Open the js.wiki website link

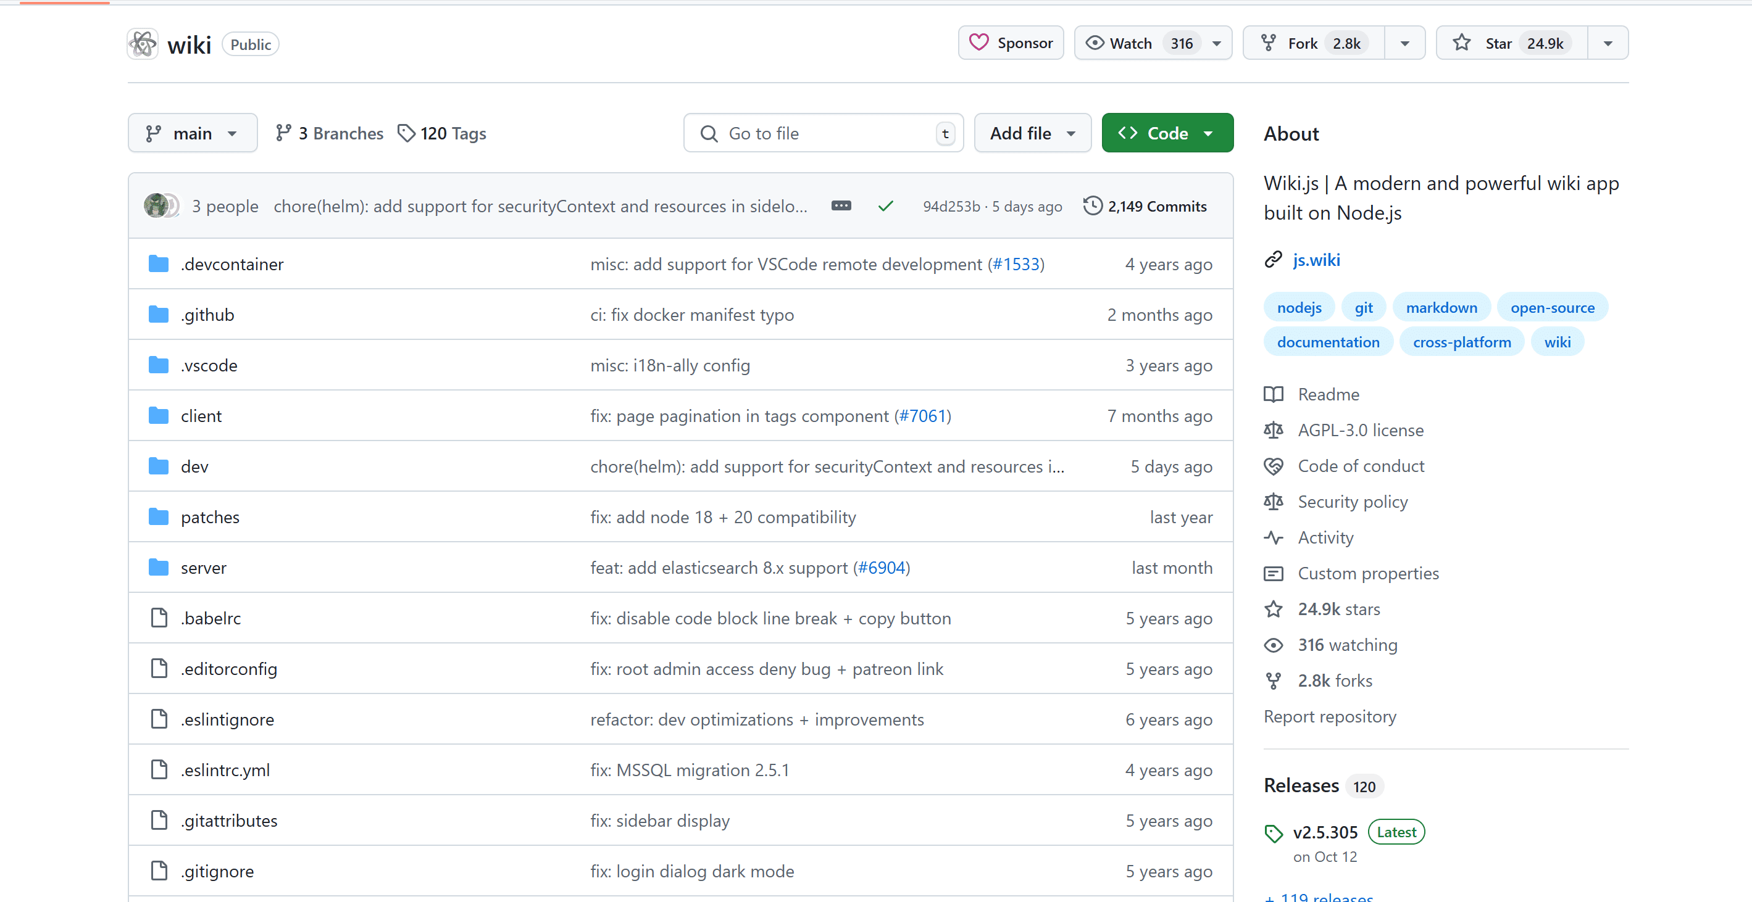pyautogui.click(x=1316, y=259)
